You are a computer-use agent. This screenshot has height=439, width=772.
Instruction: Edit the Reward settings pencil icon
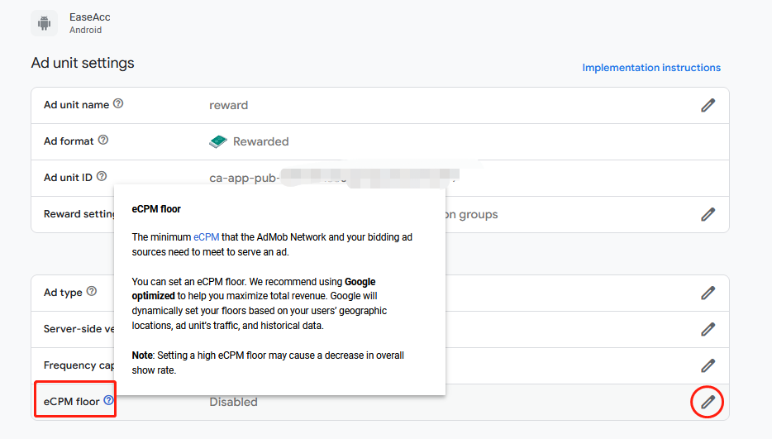[x=708, y=214]
